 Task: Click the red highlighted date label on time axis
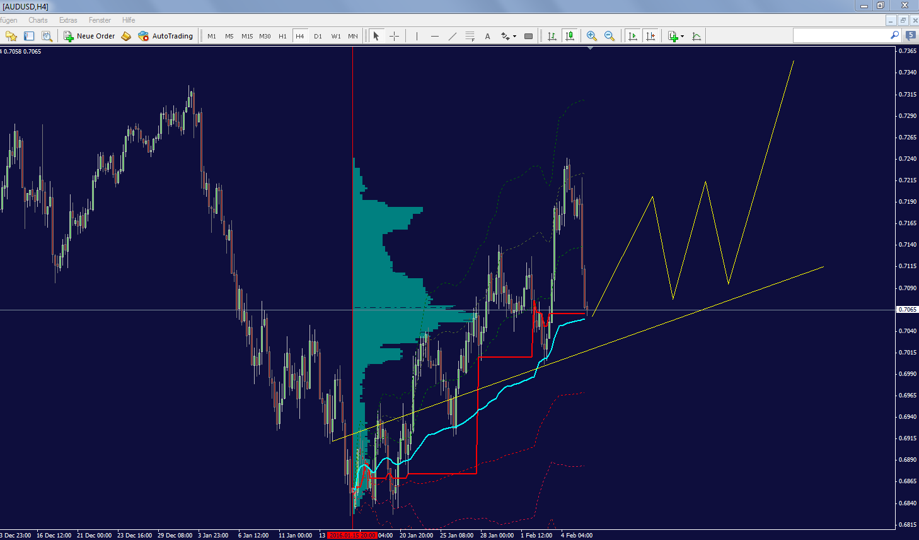coord(352,536)
